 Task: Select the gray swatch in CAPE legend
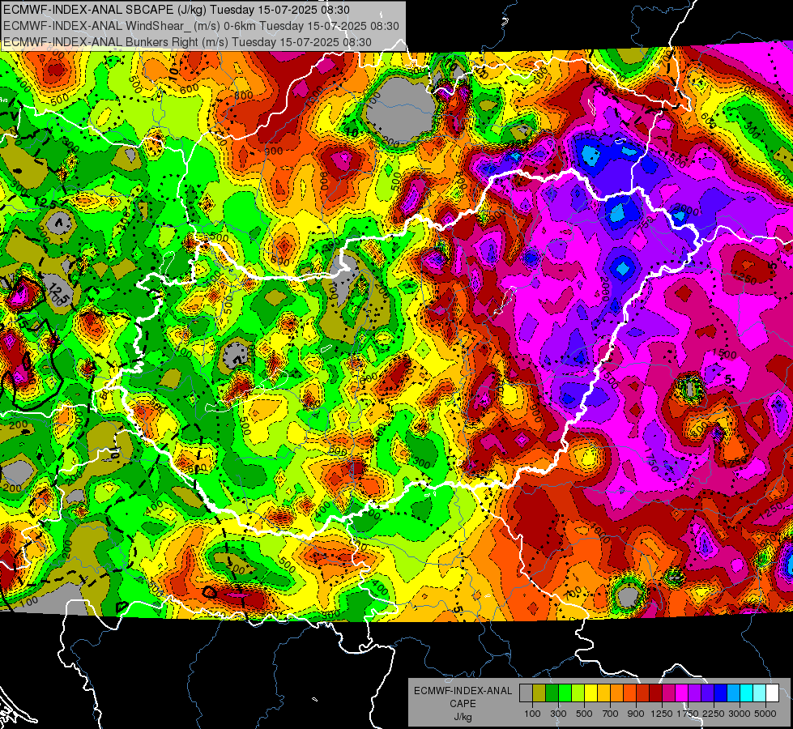click(526, 693)
